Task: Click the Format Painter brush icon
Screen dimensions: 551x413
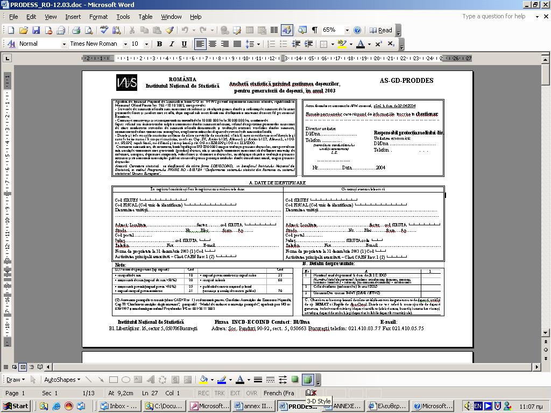Action: [169, 30]
